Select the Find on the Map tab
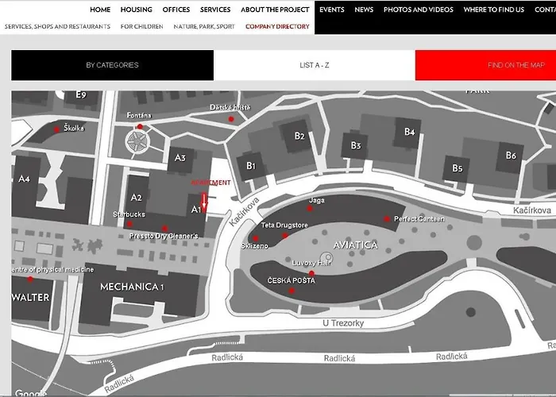The width and height of the screenshot is (556, 397). coord(485,65)
